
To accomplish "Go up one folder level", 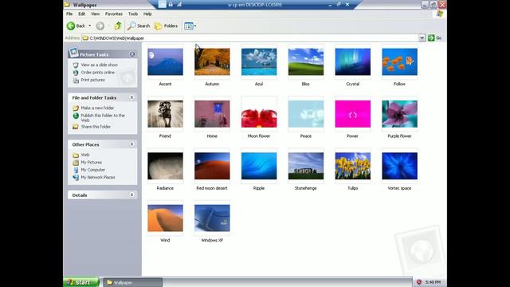I will (x=118, y=26).
